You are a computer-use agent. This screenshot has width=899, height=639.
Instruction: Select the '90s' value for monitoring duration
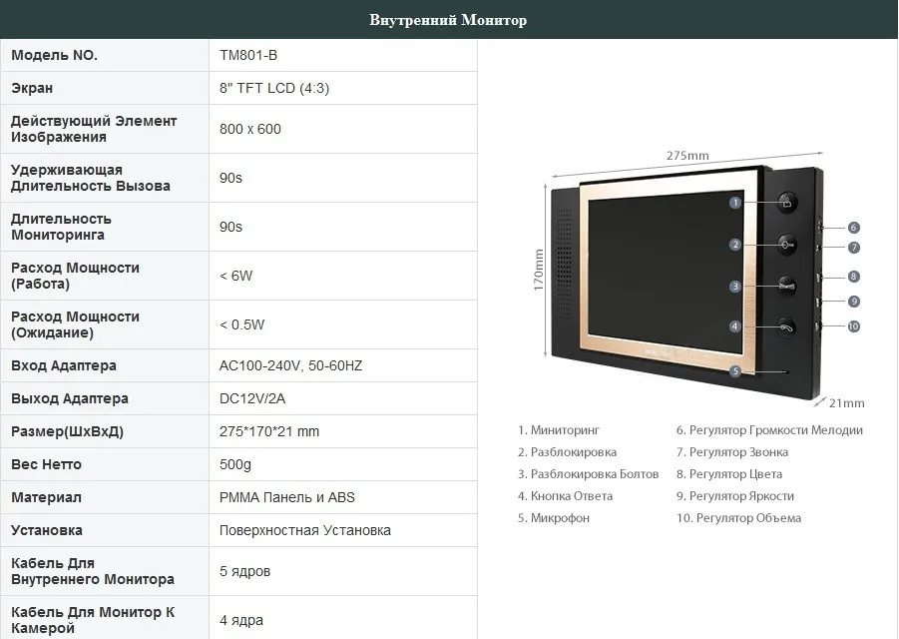point(231,227)
